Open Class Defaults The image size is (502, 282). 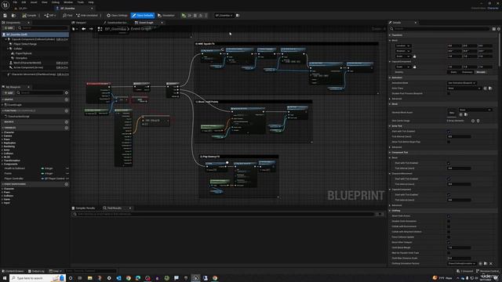coord(143,16)
